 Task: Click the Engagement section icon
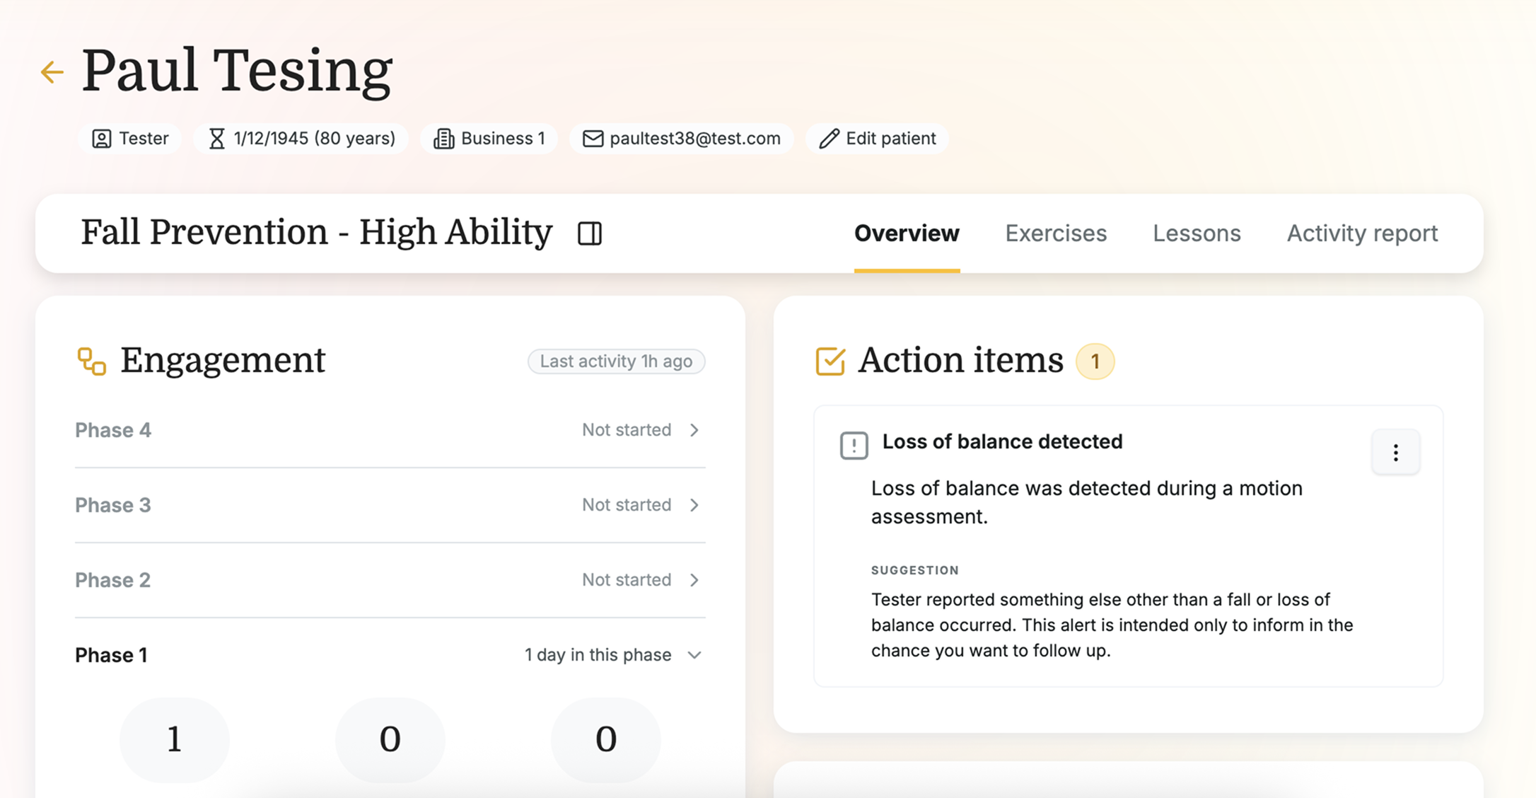(91, 361)
